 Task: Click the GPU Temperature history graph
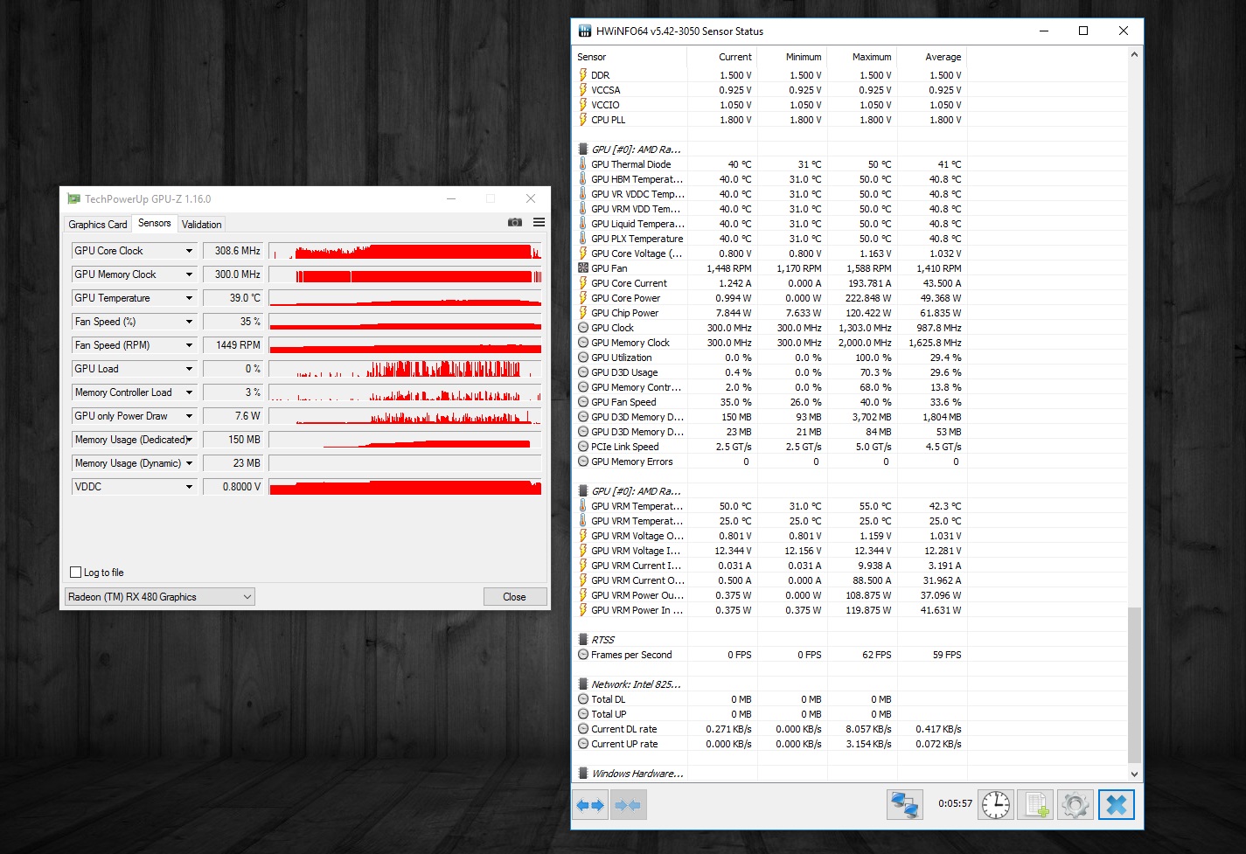click(x=405, y=298)
